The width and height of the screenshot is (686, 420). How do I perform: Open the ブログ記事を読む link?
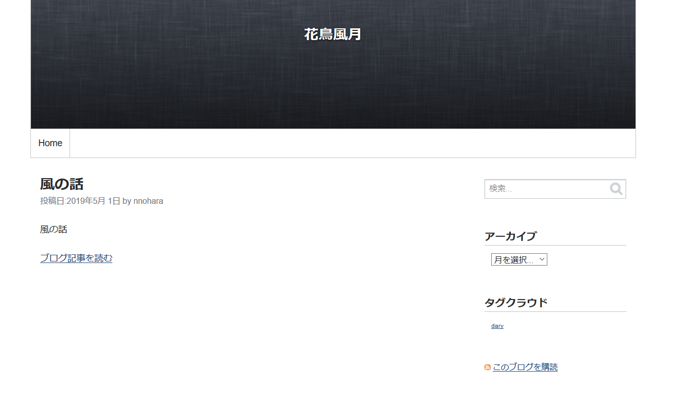click(x=76, y=258)
